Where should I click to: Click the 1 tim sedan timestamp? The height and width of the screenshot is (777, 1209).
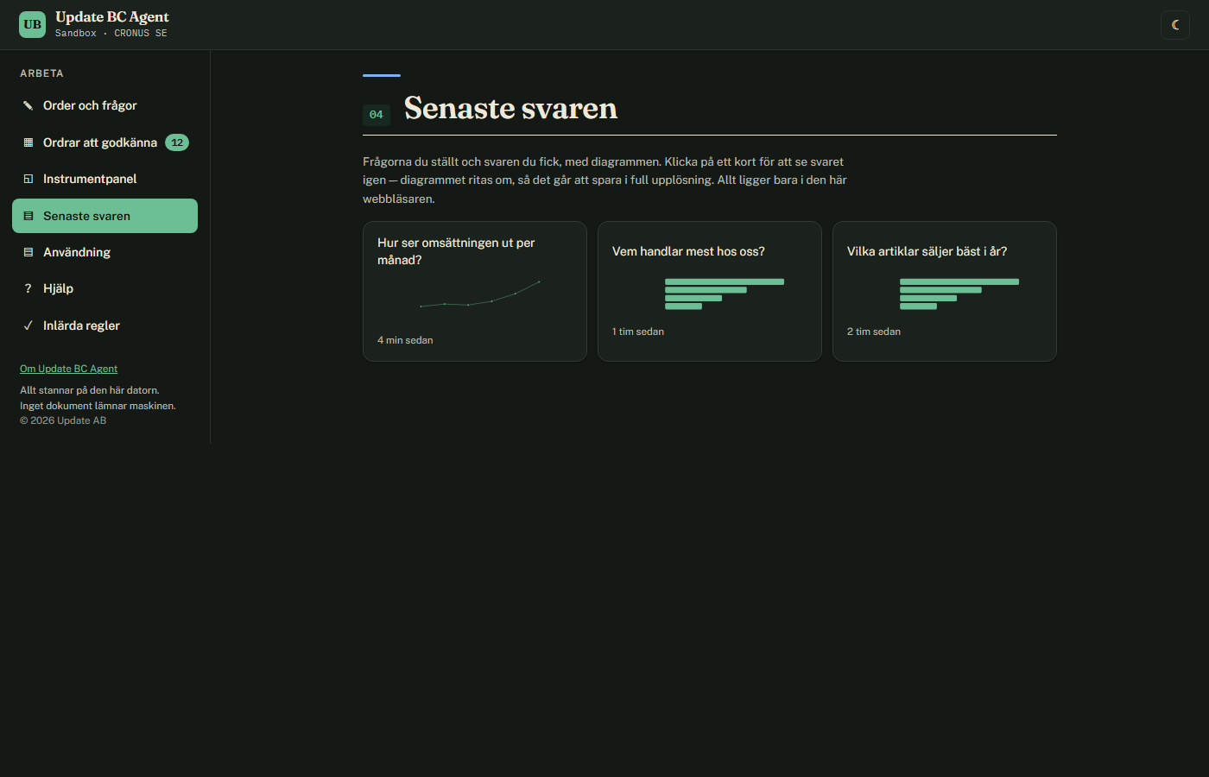[x=638, y=332]
